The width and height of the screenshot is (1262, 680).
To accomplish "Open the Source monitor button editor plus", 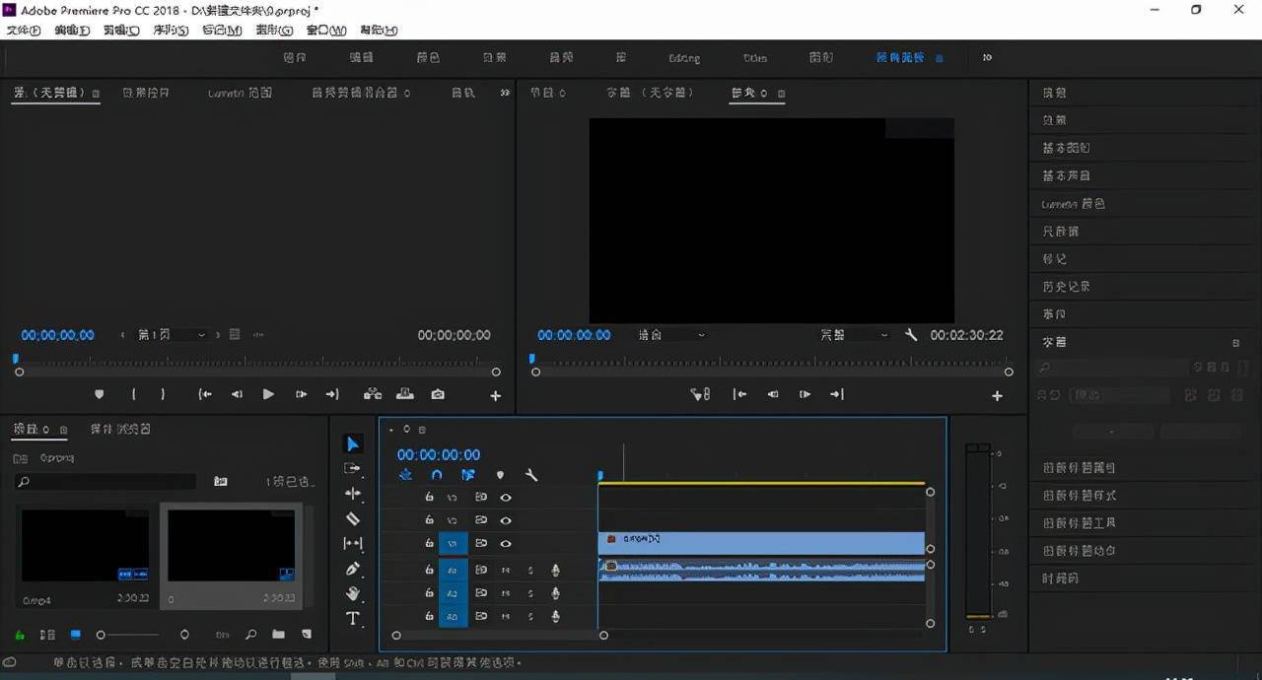I will tap(495, 395).
